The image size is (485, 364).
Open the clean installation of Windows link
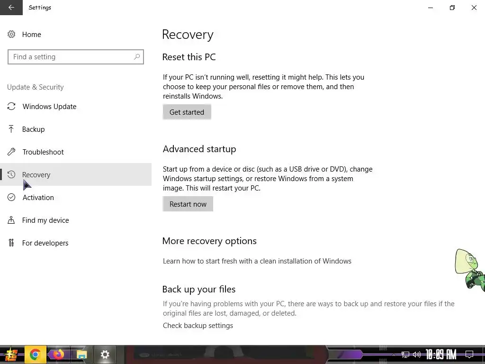pyautogui.click(x=257, y=261)
